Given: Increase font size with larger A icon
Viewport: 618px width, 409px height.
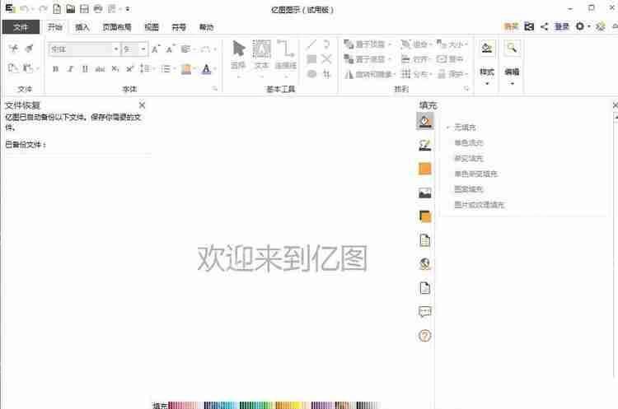Looking at the screenshot, I should [x=155, y=49].
